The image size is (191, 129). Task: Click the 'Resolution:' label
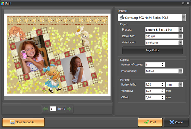tap(128, 36)
